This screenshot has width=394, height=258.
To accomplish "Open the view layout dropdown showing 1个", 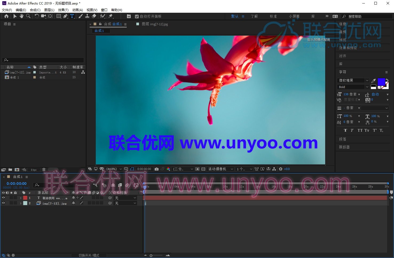I will [x=244, y=169].
